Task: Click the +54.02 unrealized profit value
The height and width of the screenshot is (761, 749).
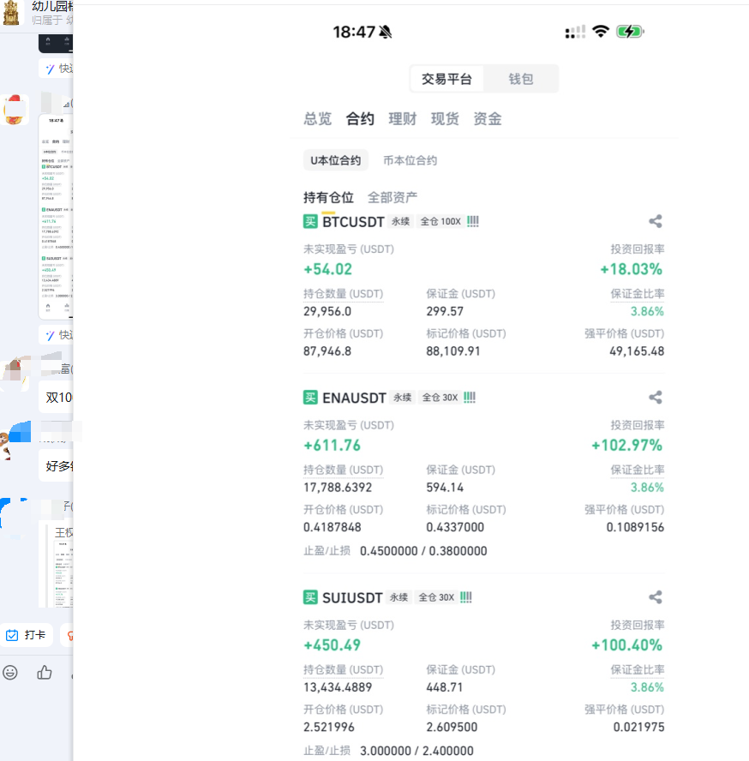Action: [x=327, y=269]
